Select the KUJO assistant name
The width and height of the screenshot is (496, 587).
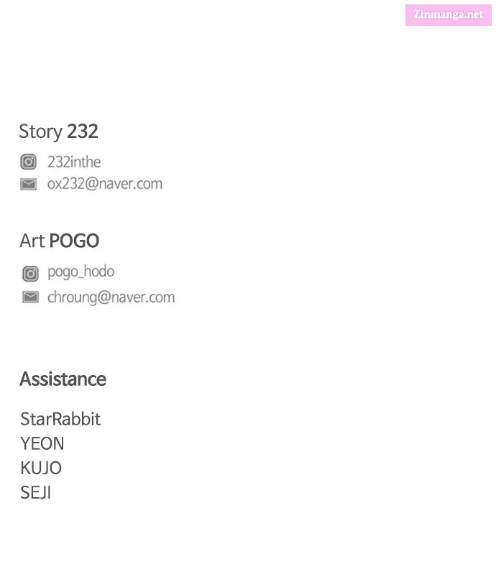tap(41, 468)
